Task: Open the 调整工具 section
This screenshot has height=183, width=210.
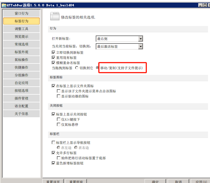Action: pyautogui.click(x=21, y=29)
